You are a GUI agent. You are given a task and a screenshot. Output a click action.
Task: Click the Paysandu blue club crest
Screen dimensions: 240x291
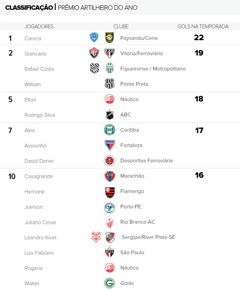coord(94,38)
